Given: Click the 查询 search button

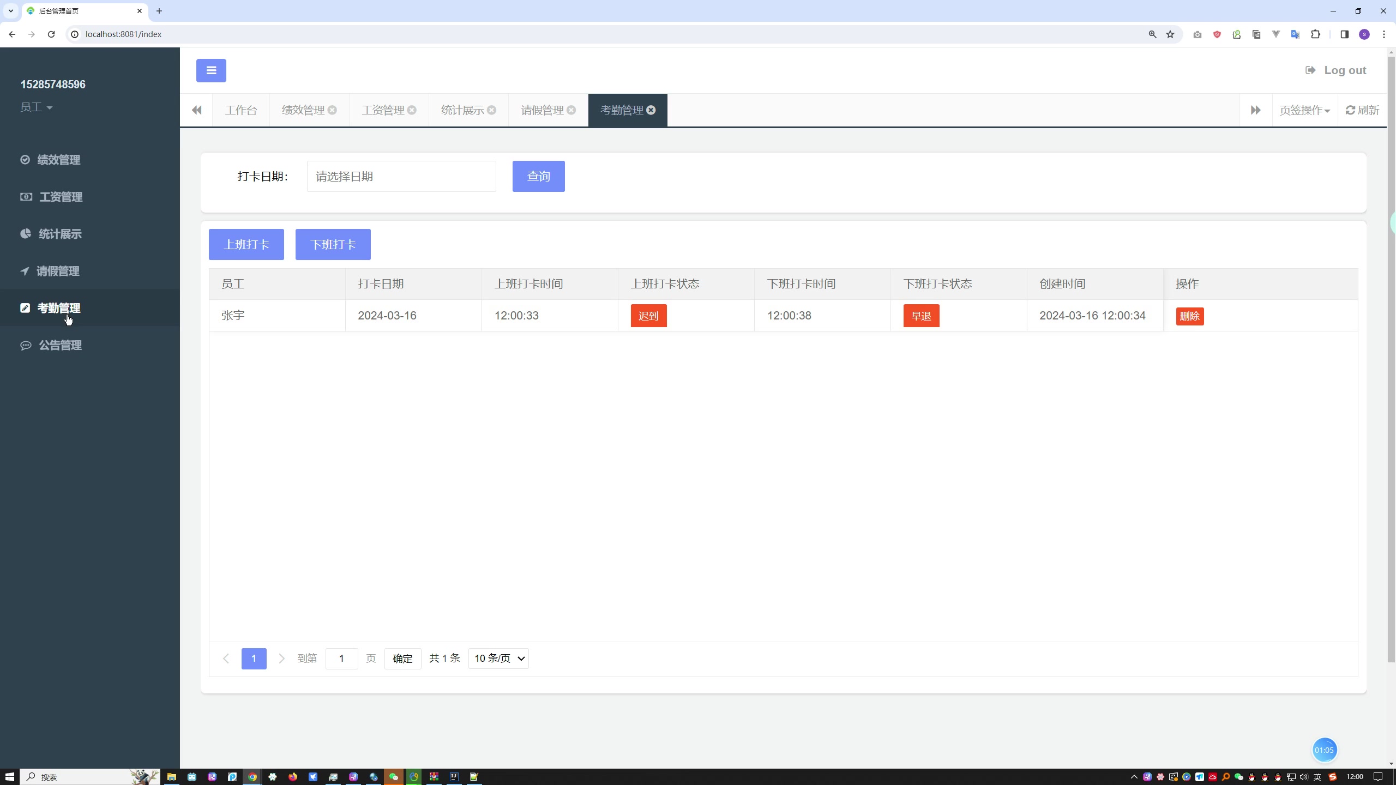Looking at the screenshot, I should (539, 176).
